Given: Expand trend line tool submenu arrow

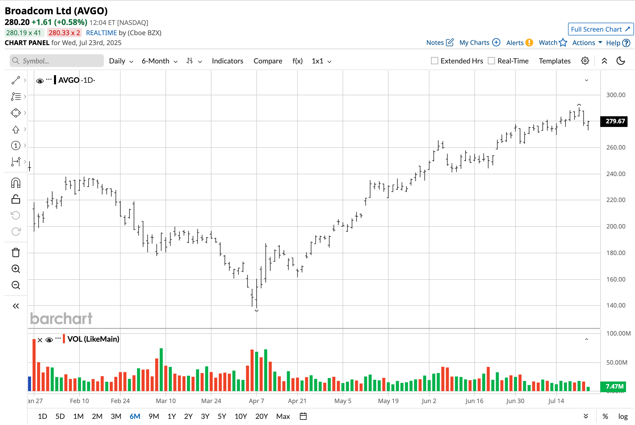Looking at the screenshot, I should click(x=25, y=80).
